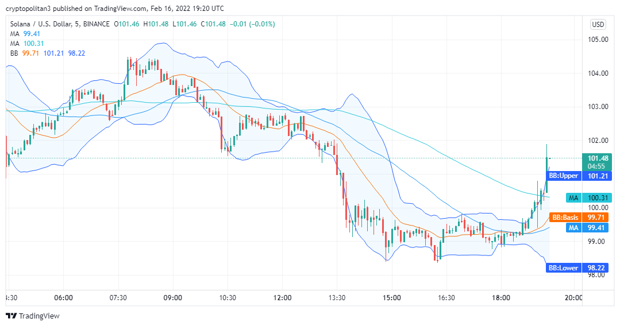The image size is (620, 326).
Task: Click the 12:00 time axis label
Action: click(282, 297)
